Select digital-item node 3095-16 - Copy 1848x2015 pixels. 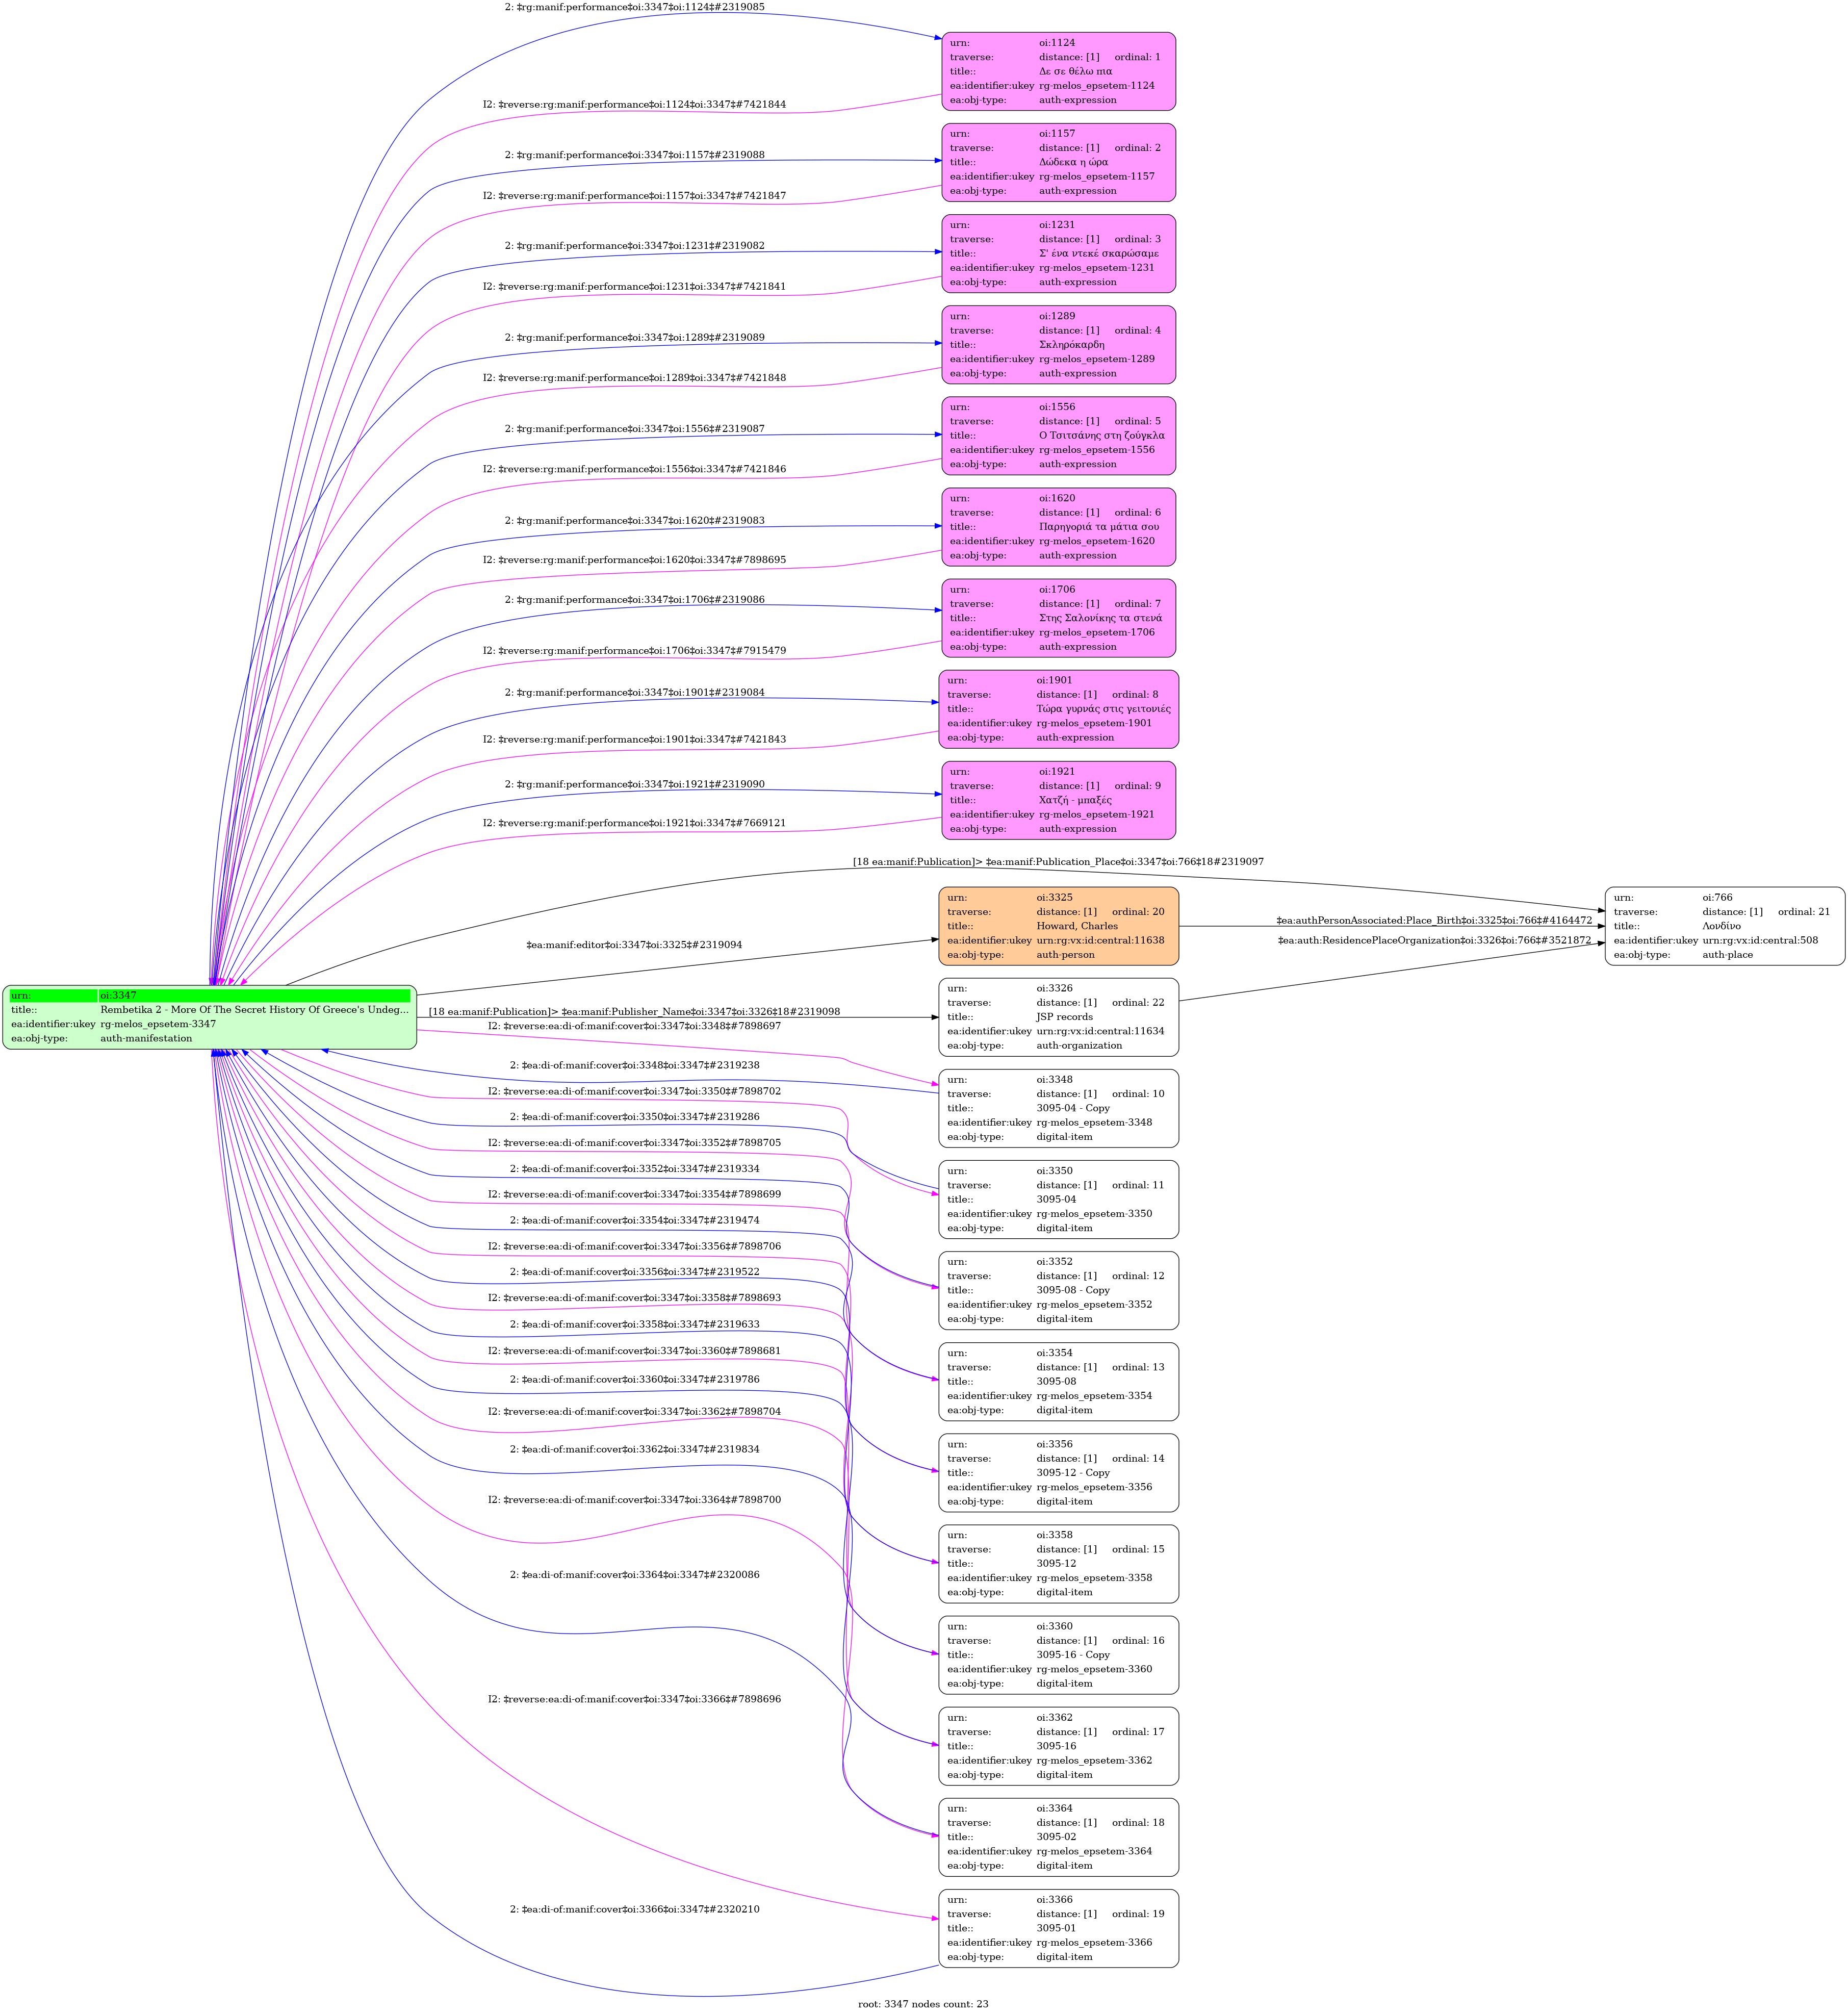pos(1058,1654)
